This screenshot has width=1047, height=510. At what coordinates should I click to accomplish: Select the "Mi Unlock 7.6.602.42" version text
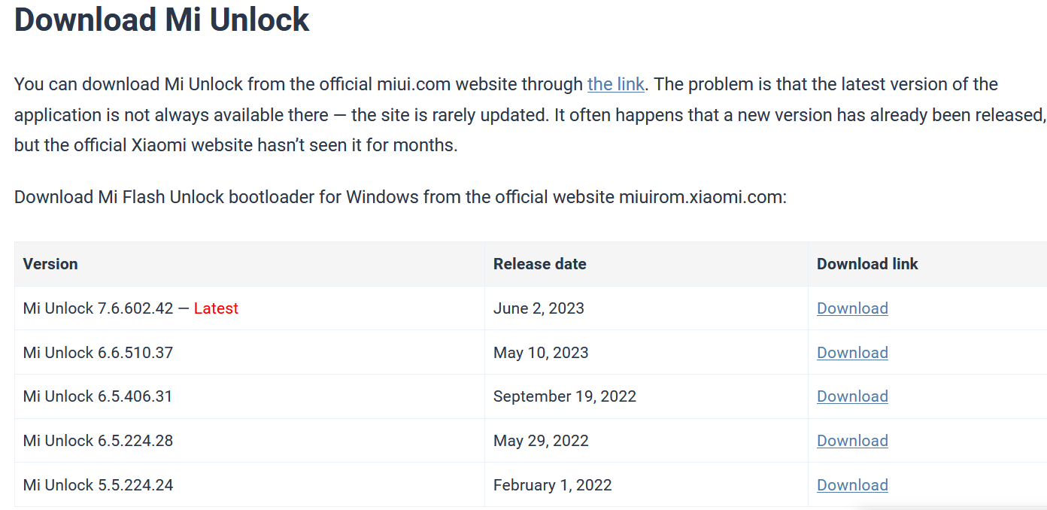coord(98,308)
